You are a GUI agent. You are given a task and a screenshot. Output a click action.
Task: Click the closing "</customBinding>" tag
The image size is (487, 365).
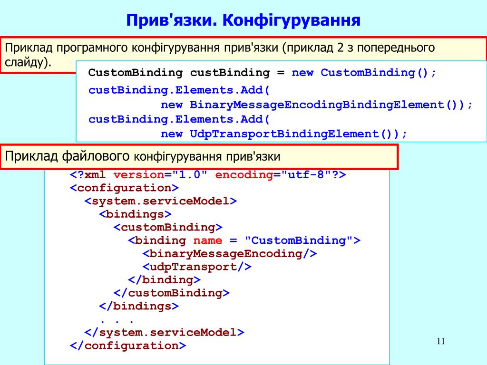click(x=171, y=293)
